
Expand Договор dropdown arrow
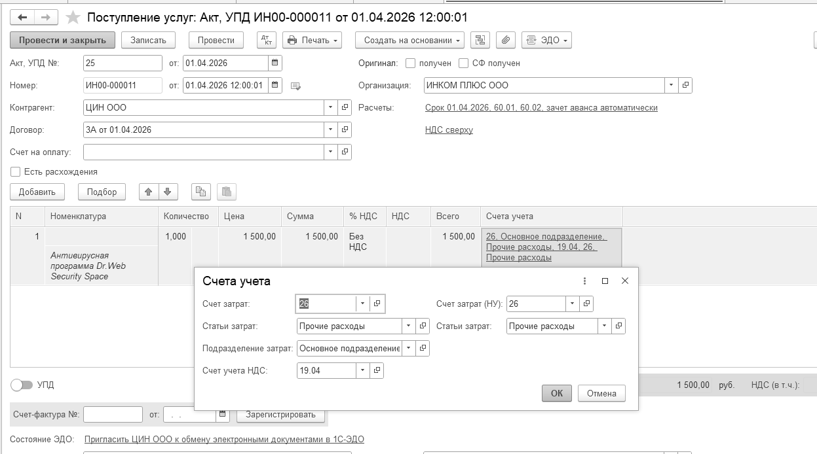331,130
